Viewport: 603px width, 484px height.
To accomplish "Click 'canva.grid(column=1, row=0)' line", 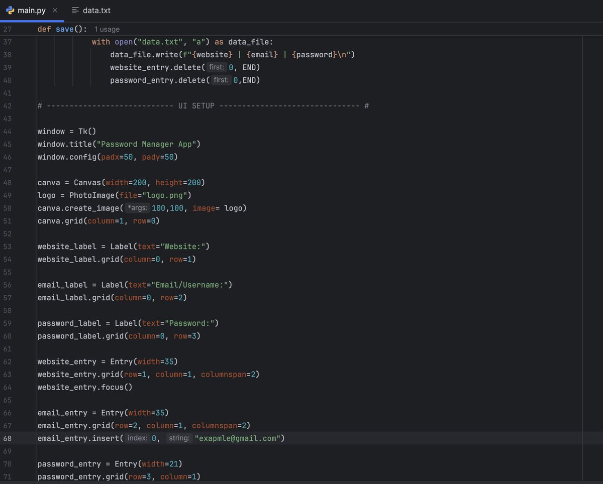I will point(98,221).
